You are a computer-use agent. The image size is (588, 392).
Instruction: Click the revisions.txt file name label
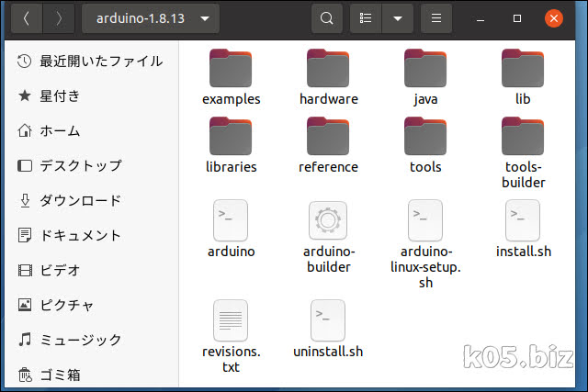(231, 359)
